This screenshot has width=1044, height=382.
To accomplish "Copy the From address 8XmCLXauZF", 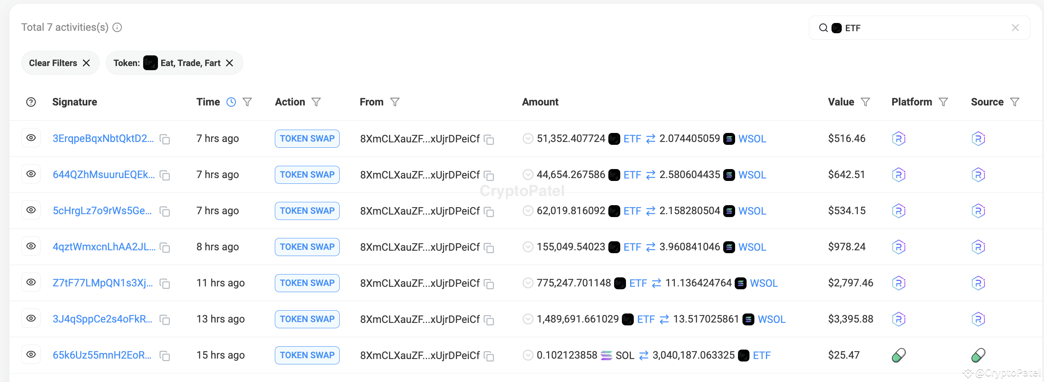I will coord(489,140).
